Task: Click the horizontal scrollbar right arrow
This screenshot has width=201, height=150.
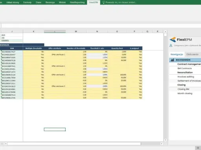Action: coord(162,144)
